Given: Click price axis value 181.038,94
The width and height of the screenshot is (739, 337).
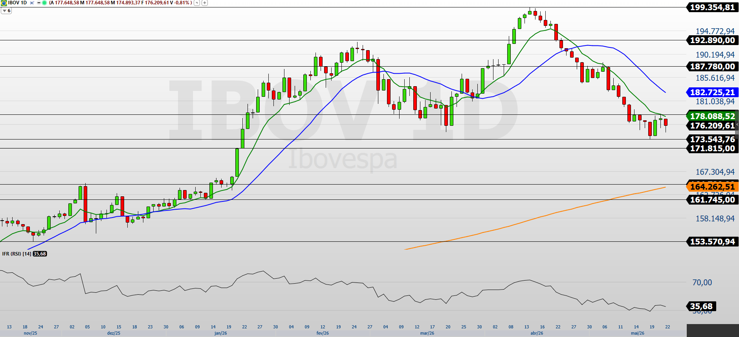Looking at the screenshot, I should (x=715, y=101).
